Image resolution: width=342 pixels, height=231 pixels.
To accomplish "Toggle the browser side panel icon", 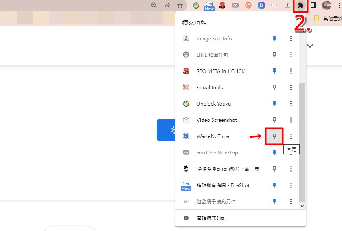I will [313, 5].
